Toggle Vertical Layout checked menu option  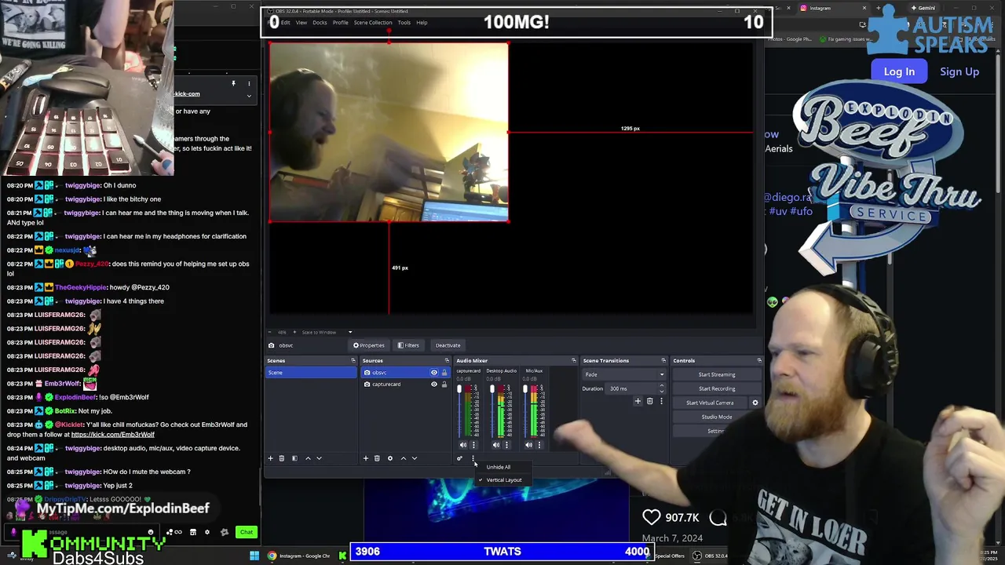(x=503, y=480)
